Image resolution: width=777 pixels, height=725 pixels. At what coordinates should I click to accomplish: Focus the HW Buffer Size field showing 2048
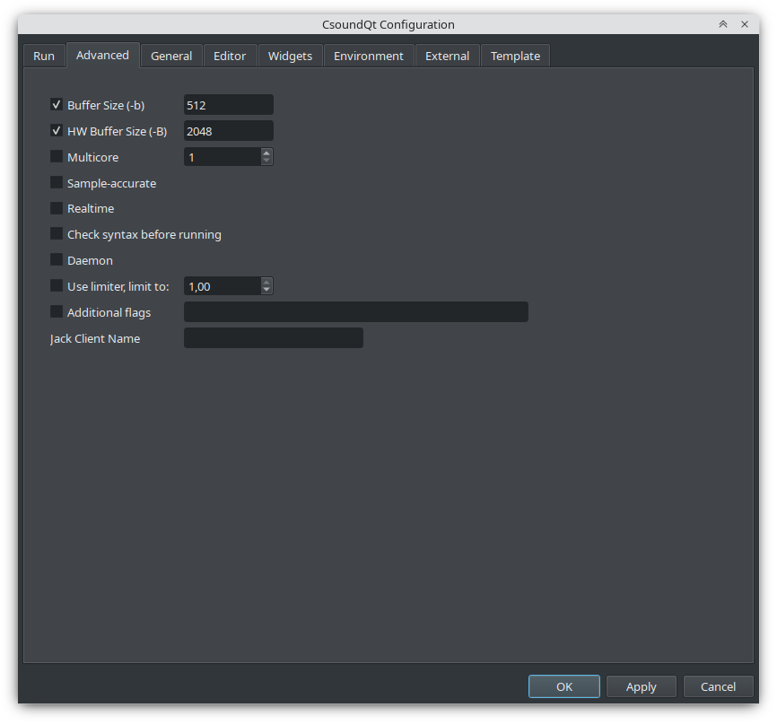[229, 131]
